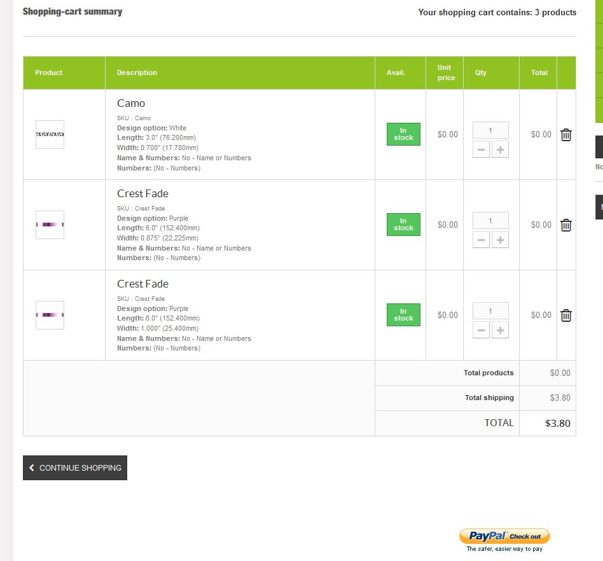Click the Camo quantity input field
This screenshot has width=603, height=561.
490,130
